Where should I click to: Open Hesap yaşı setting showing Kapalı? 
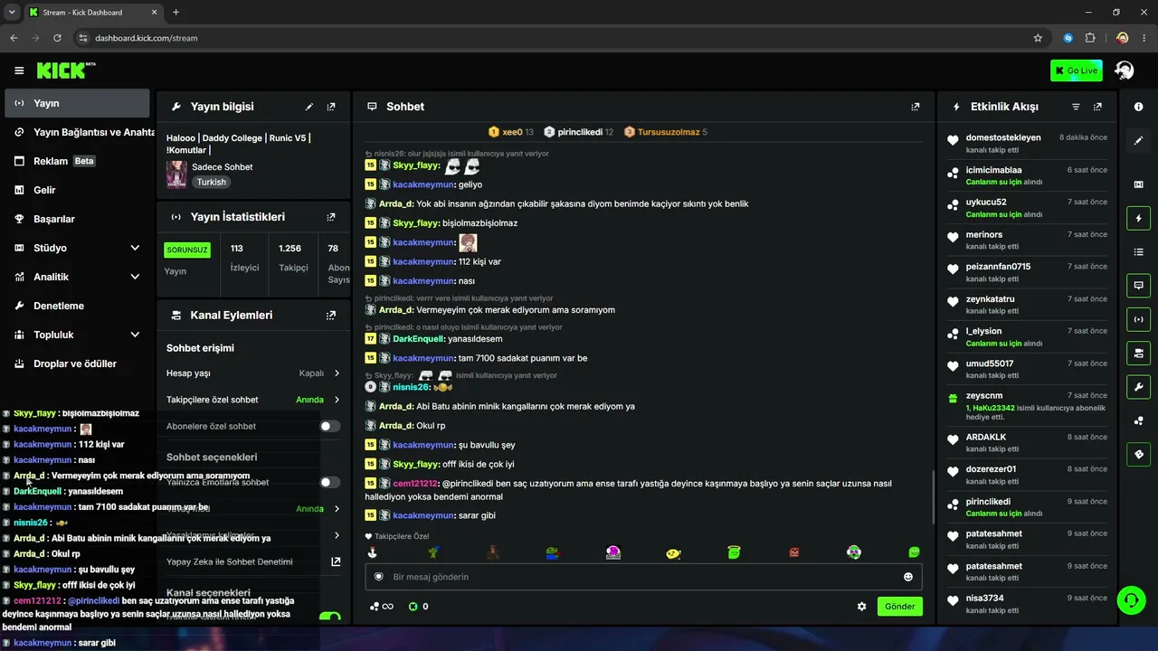[x=253, y=373]
